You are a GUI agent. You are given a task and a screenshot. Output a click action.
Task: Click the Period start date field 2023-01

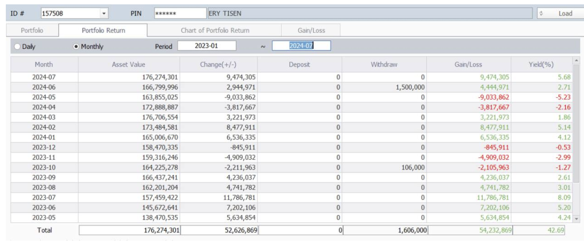(x=207, y=46)
